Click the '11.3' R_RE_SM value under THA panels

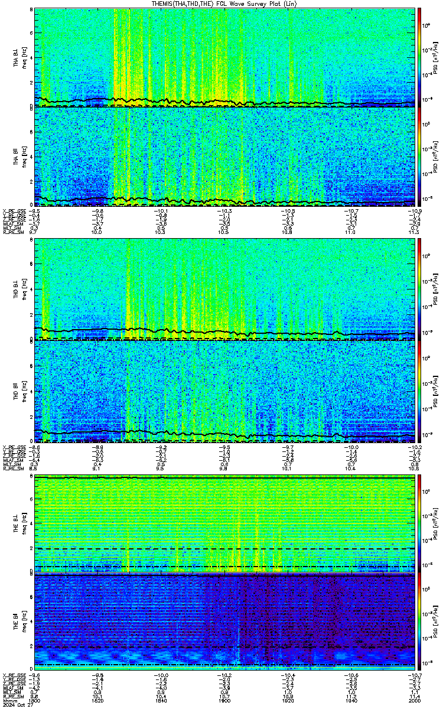click(415, 233)
